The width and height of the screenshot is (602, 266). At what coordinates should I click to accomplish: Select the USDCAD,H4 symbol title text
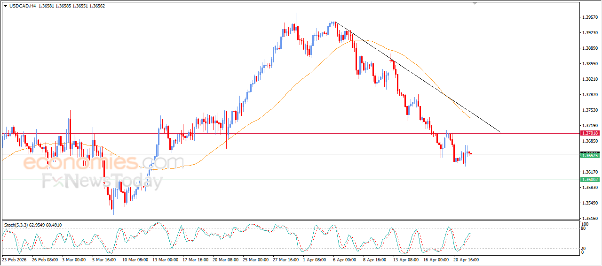coord(23,6)
